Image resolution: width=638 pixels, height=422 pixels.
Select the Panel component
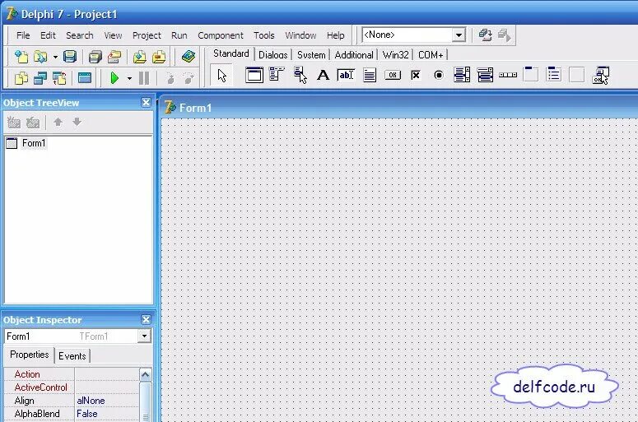pyautogui.click(x=576, y=75)
